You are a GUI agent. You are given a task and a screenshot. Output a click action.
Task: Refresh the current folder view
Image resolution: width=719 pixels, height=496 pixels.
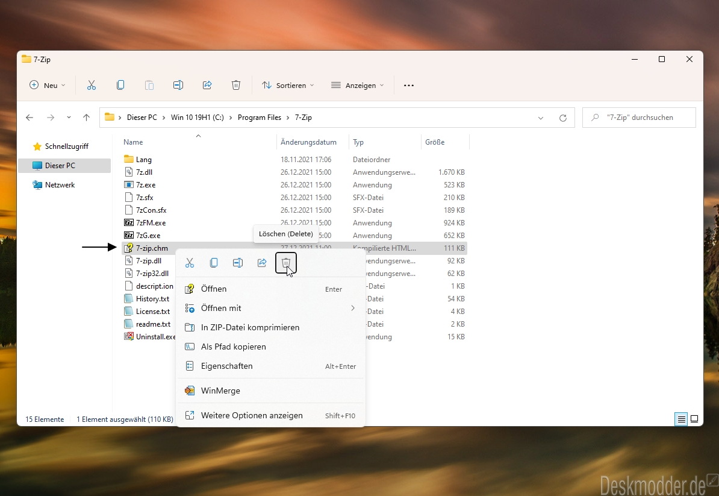[563, 118]
